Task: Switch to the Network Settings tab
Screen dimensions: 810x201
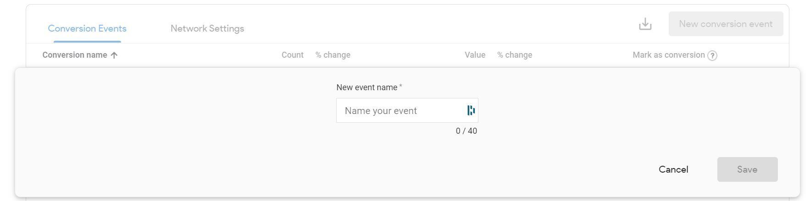Action: [207, 28]
